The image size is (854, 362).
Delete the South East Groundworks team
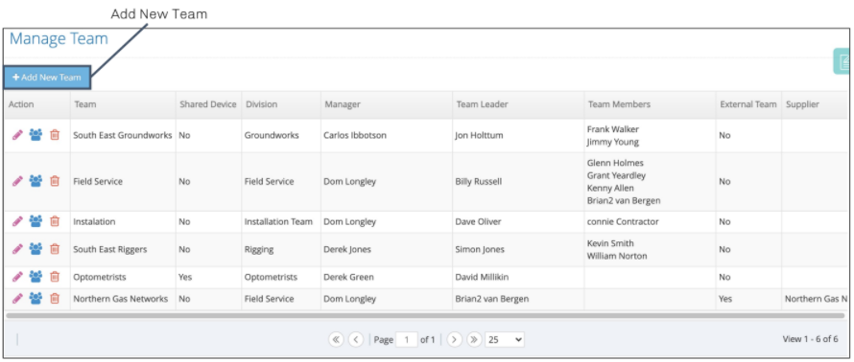tap(55, 135)
